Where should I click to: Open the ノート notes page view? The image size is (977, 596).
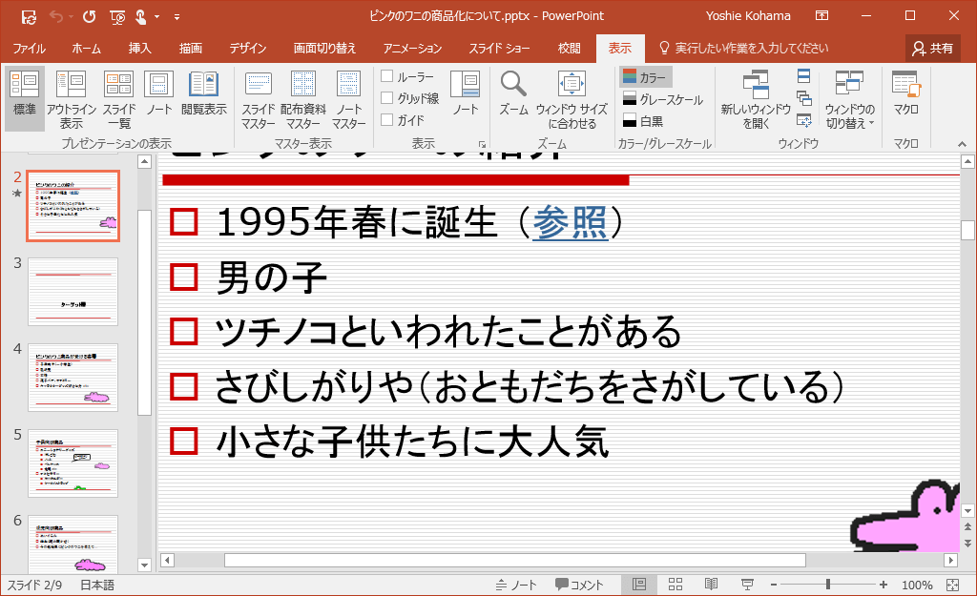tap(159, 93)
